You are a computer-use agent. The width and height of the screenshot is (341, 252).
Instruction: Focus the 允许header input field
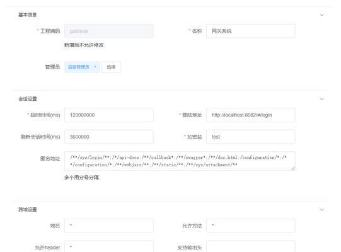pos(109,246)
